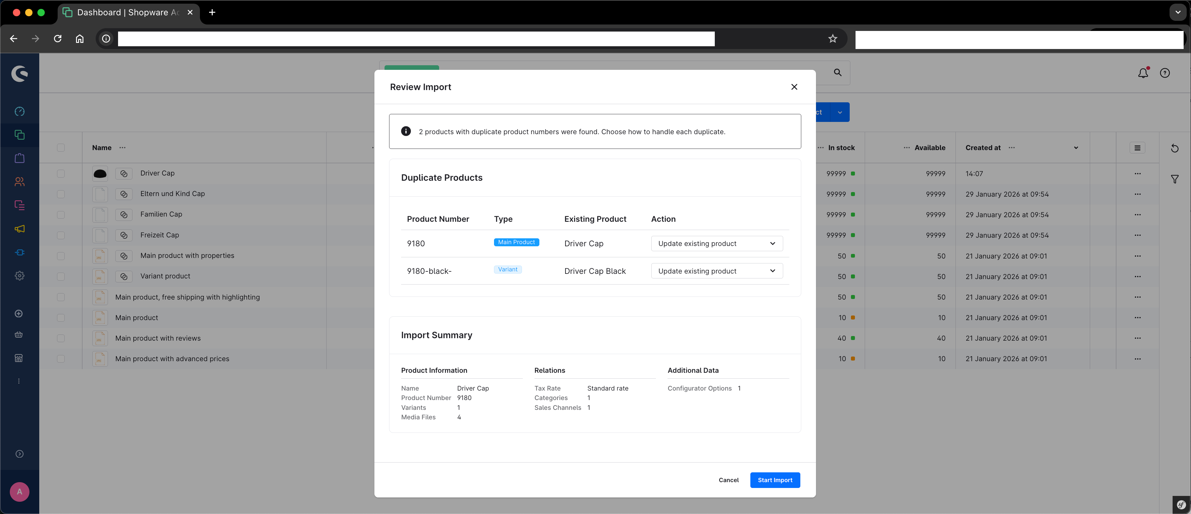Expand the Created at column chevron
This screenshot has width=1191, height=514.
(x=1076, y=148)
